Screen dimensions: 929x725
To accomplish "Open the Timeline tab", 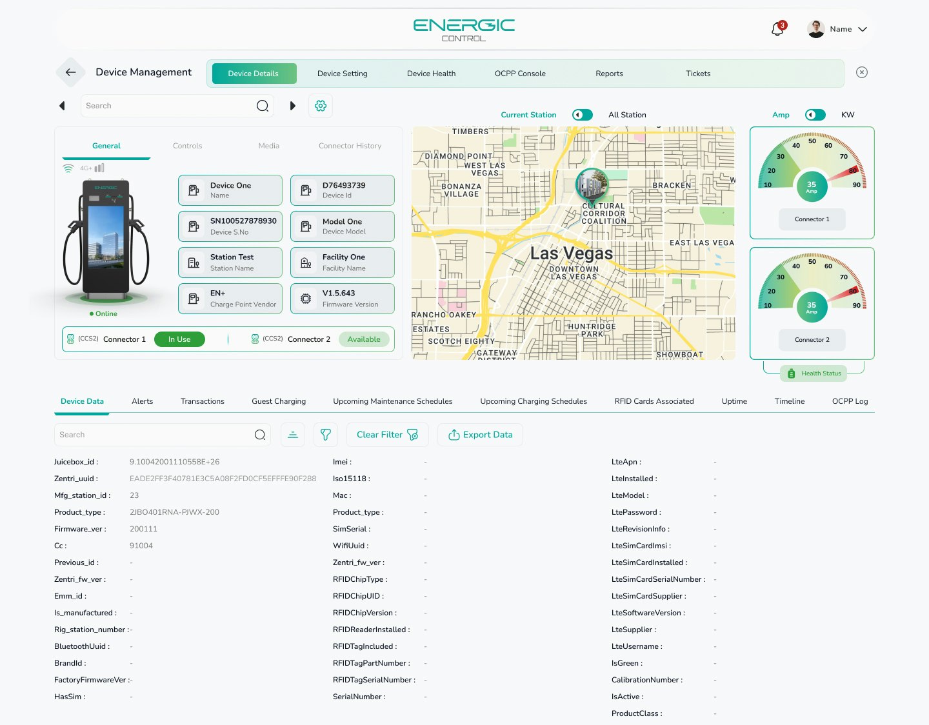I will click(790, 401).
